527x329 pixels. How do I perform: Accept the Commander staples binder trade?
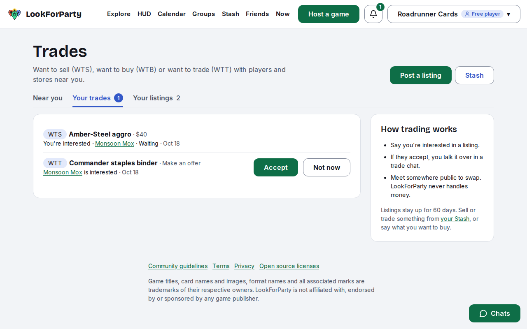276,167
